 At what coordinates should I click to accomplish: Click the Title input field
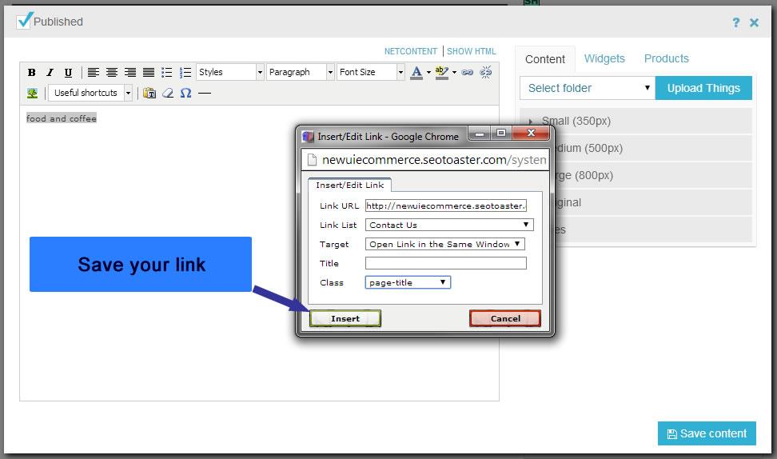coord(446,263)
